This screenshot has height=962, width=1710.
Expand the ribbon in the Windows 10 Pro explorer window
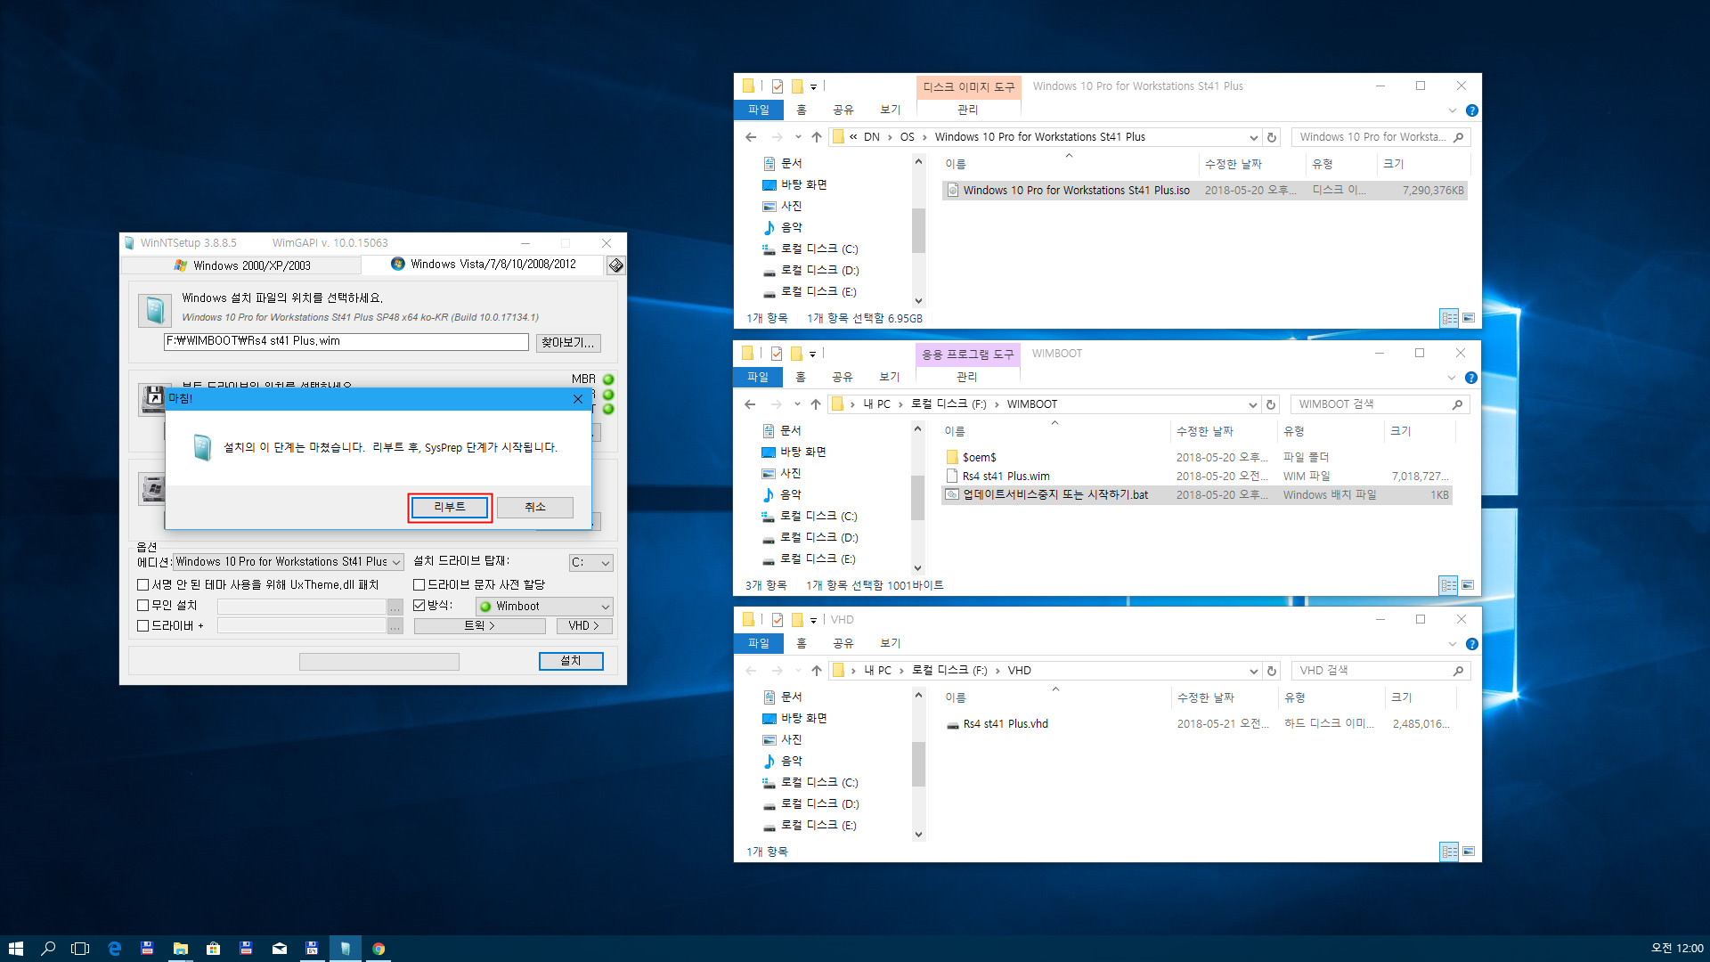pos(1453,110)
